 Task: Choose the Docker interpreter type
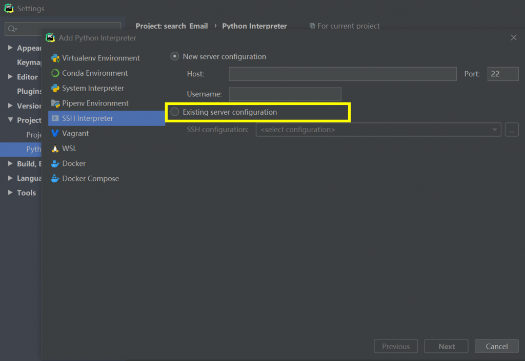point(107,163)
